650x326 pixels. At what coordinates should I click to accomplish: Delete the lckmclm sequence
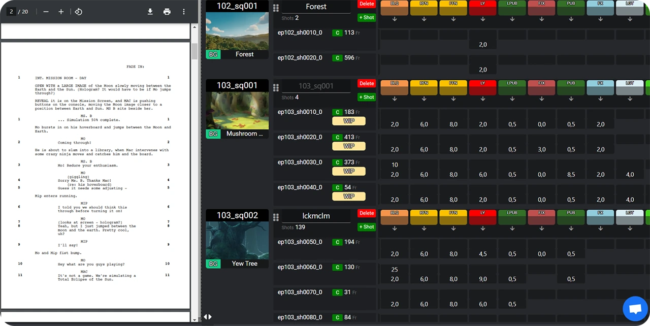pyautogui.click(x=367, y=213)
